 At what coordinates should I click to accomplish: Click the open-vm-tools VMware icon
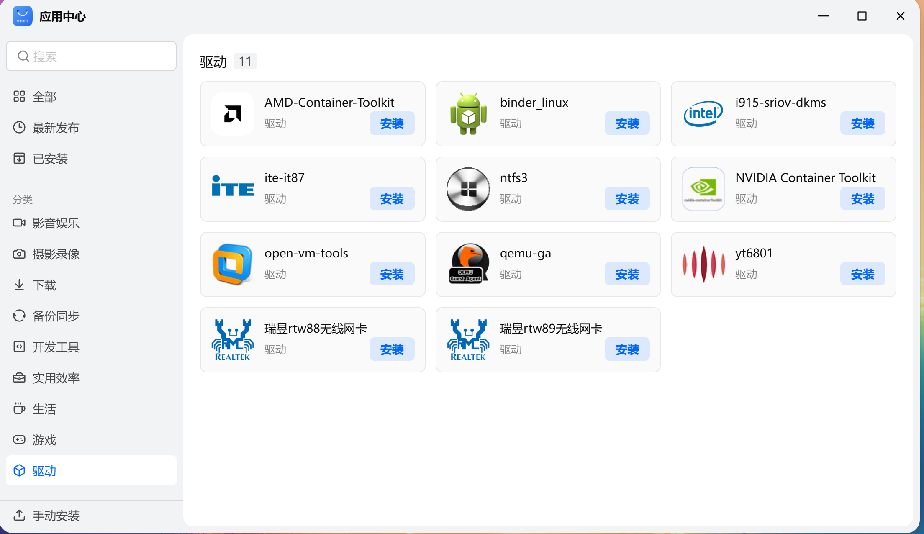233,264
